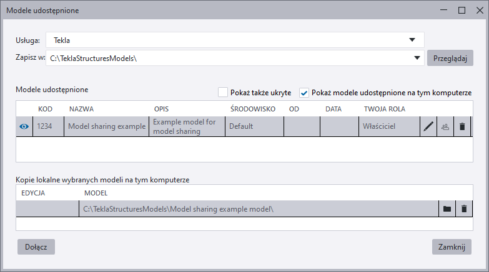489x272 pixels.
Task: Click the pencil edit icon for model 1234
Action: click(428, 126)
